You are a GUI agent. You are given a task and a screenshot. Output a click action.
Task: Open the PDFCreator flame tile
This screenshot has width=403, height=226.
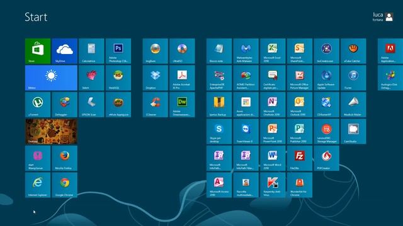point(326,158)
